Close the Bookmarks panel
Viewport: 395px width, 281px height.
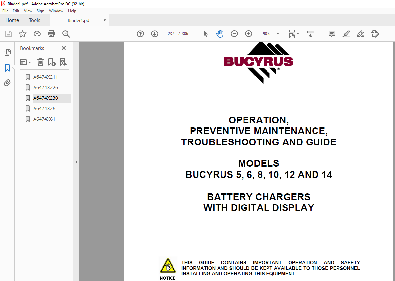click(x=64, y=48)
